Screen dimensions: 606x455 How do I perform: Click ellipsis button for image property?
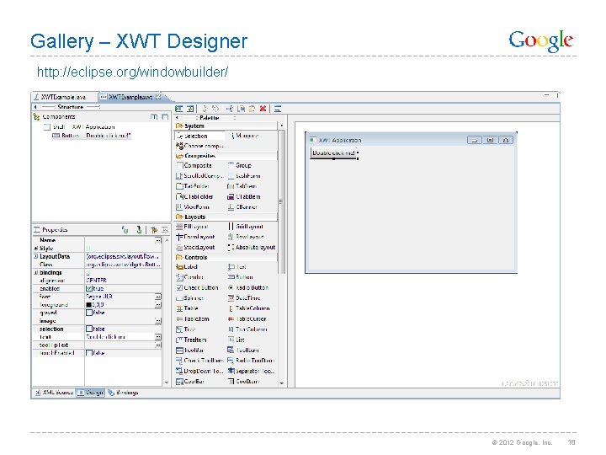tap(158, 321)
